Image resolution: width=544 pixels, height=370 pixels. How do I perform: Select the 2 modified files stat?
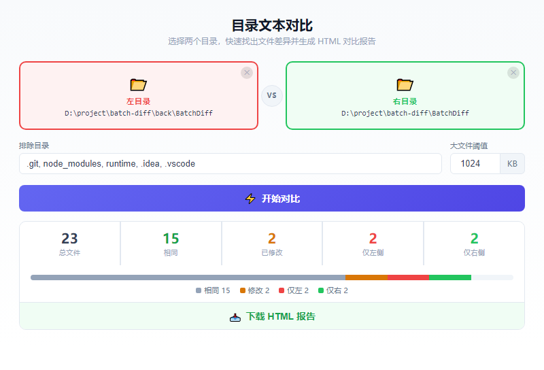(272, 243)
